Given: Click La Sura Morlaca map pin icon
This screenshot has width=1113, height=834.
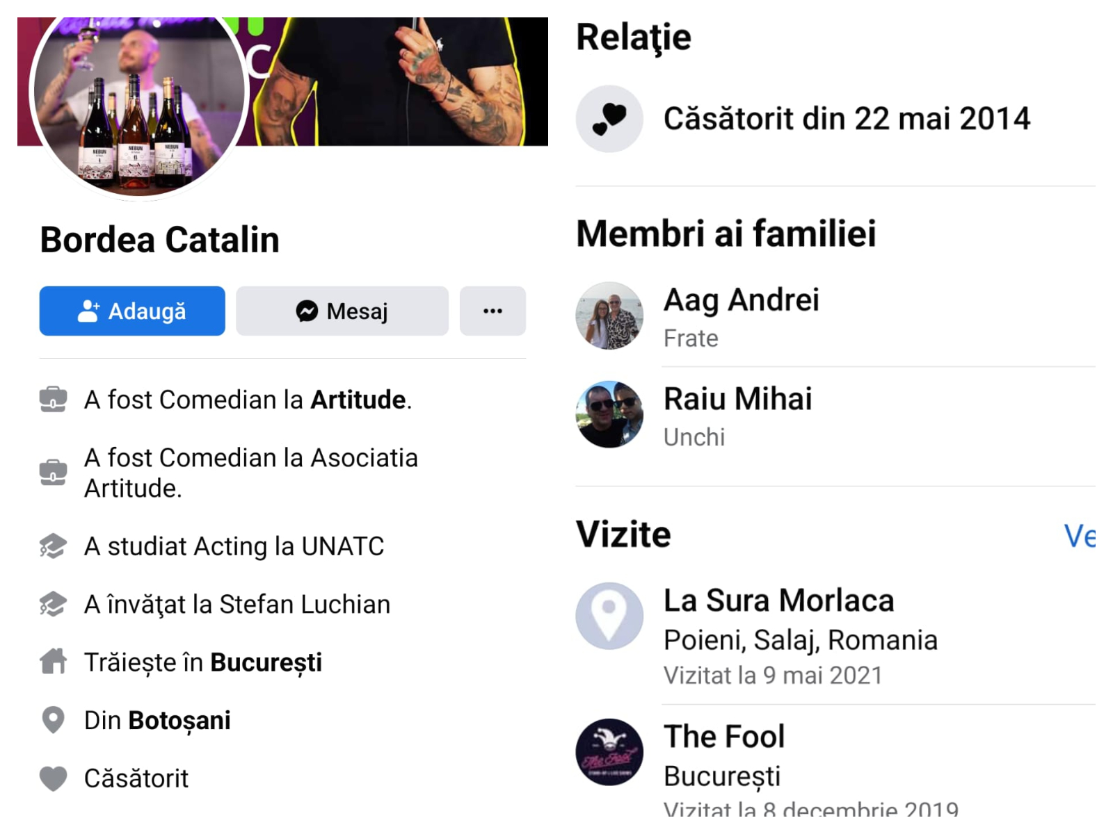Looking at the screenshot, I should [x=609, y=616].
